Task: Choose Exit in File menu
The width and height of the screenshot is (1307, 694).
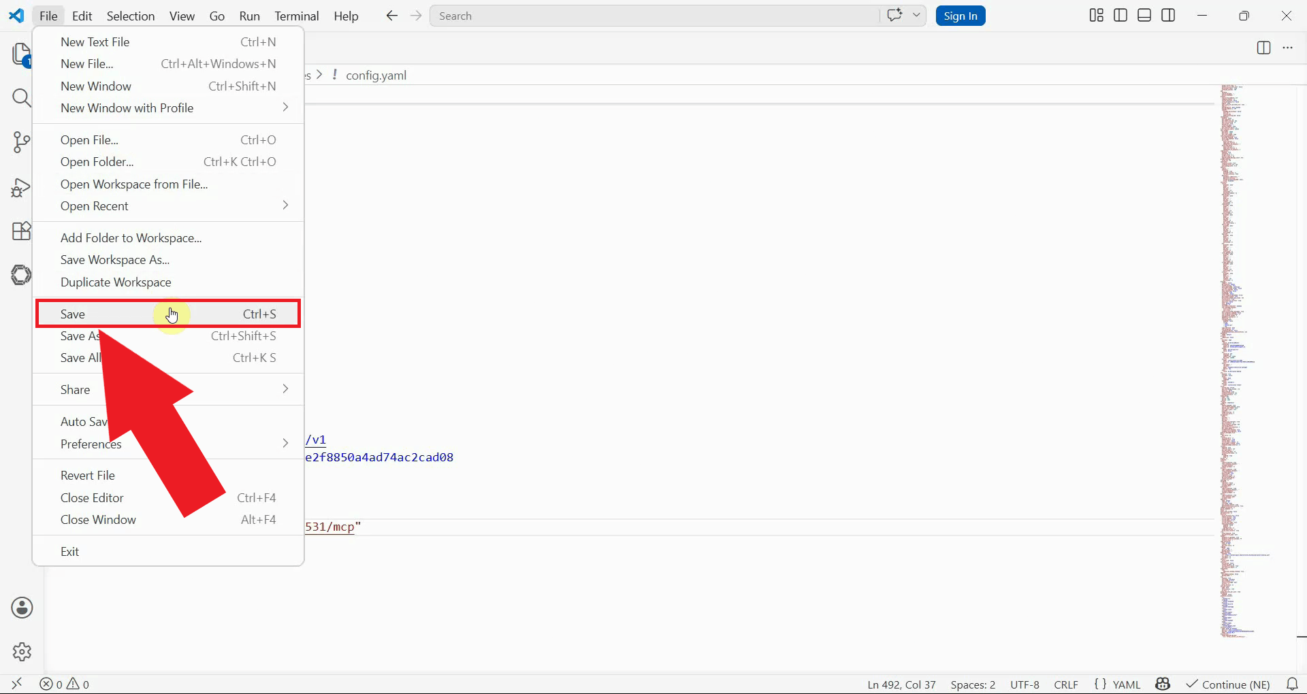Action: click(x=168, y=551)
